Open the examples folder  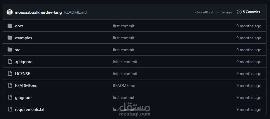click(23, 38)
